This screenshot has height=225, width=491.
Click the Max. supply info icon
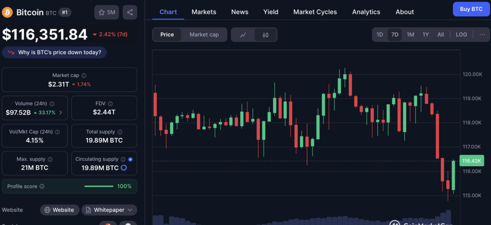[x=50, y=159]
